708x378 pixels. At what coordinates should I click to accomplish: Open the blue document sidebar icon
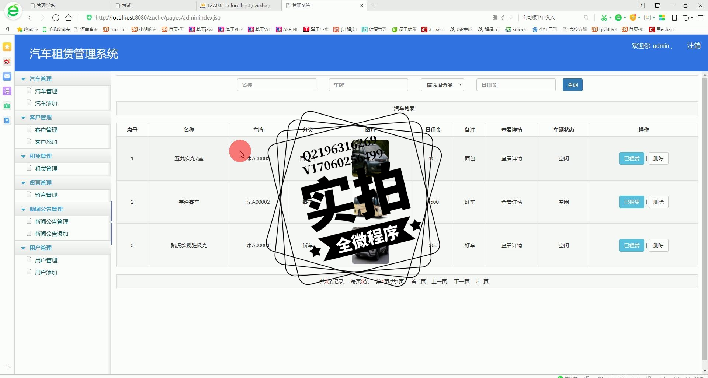[7, 120]
